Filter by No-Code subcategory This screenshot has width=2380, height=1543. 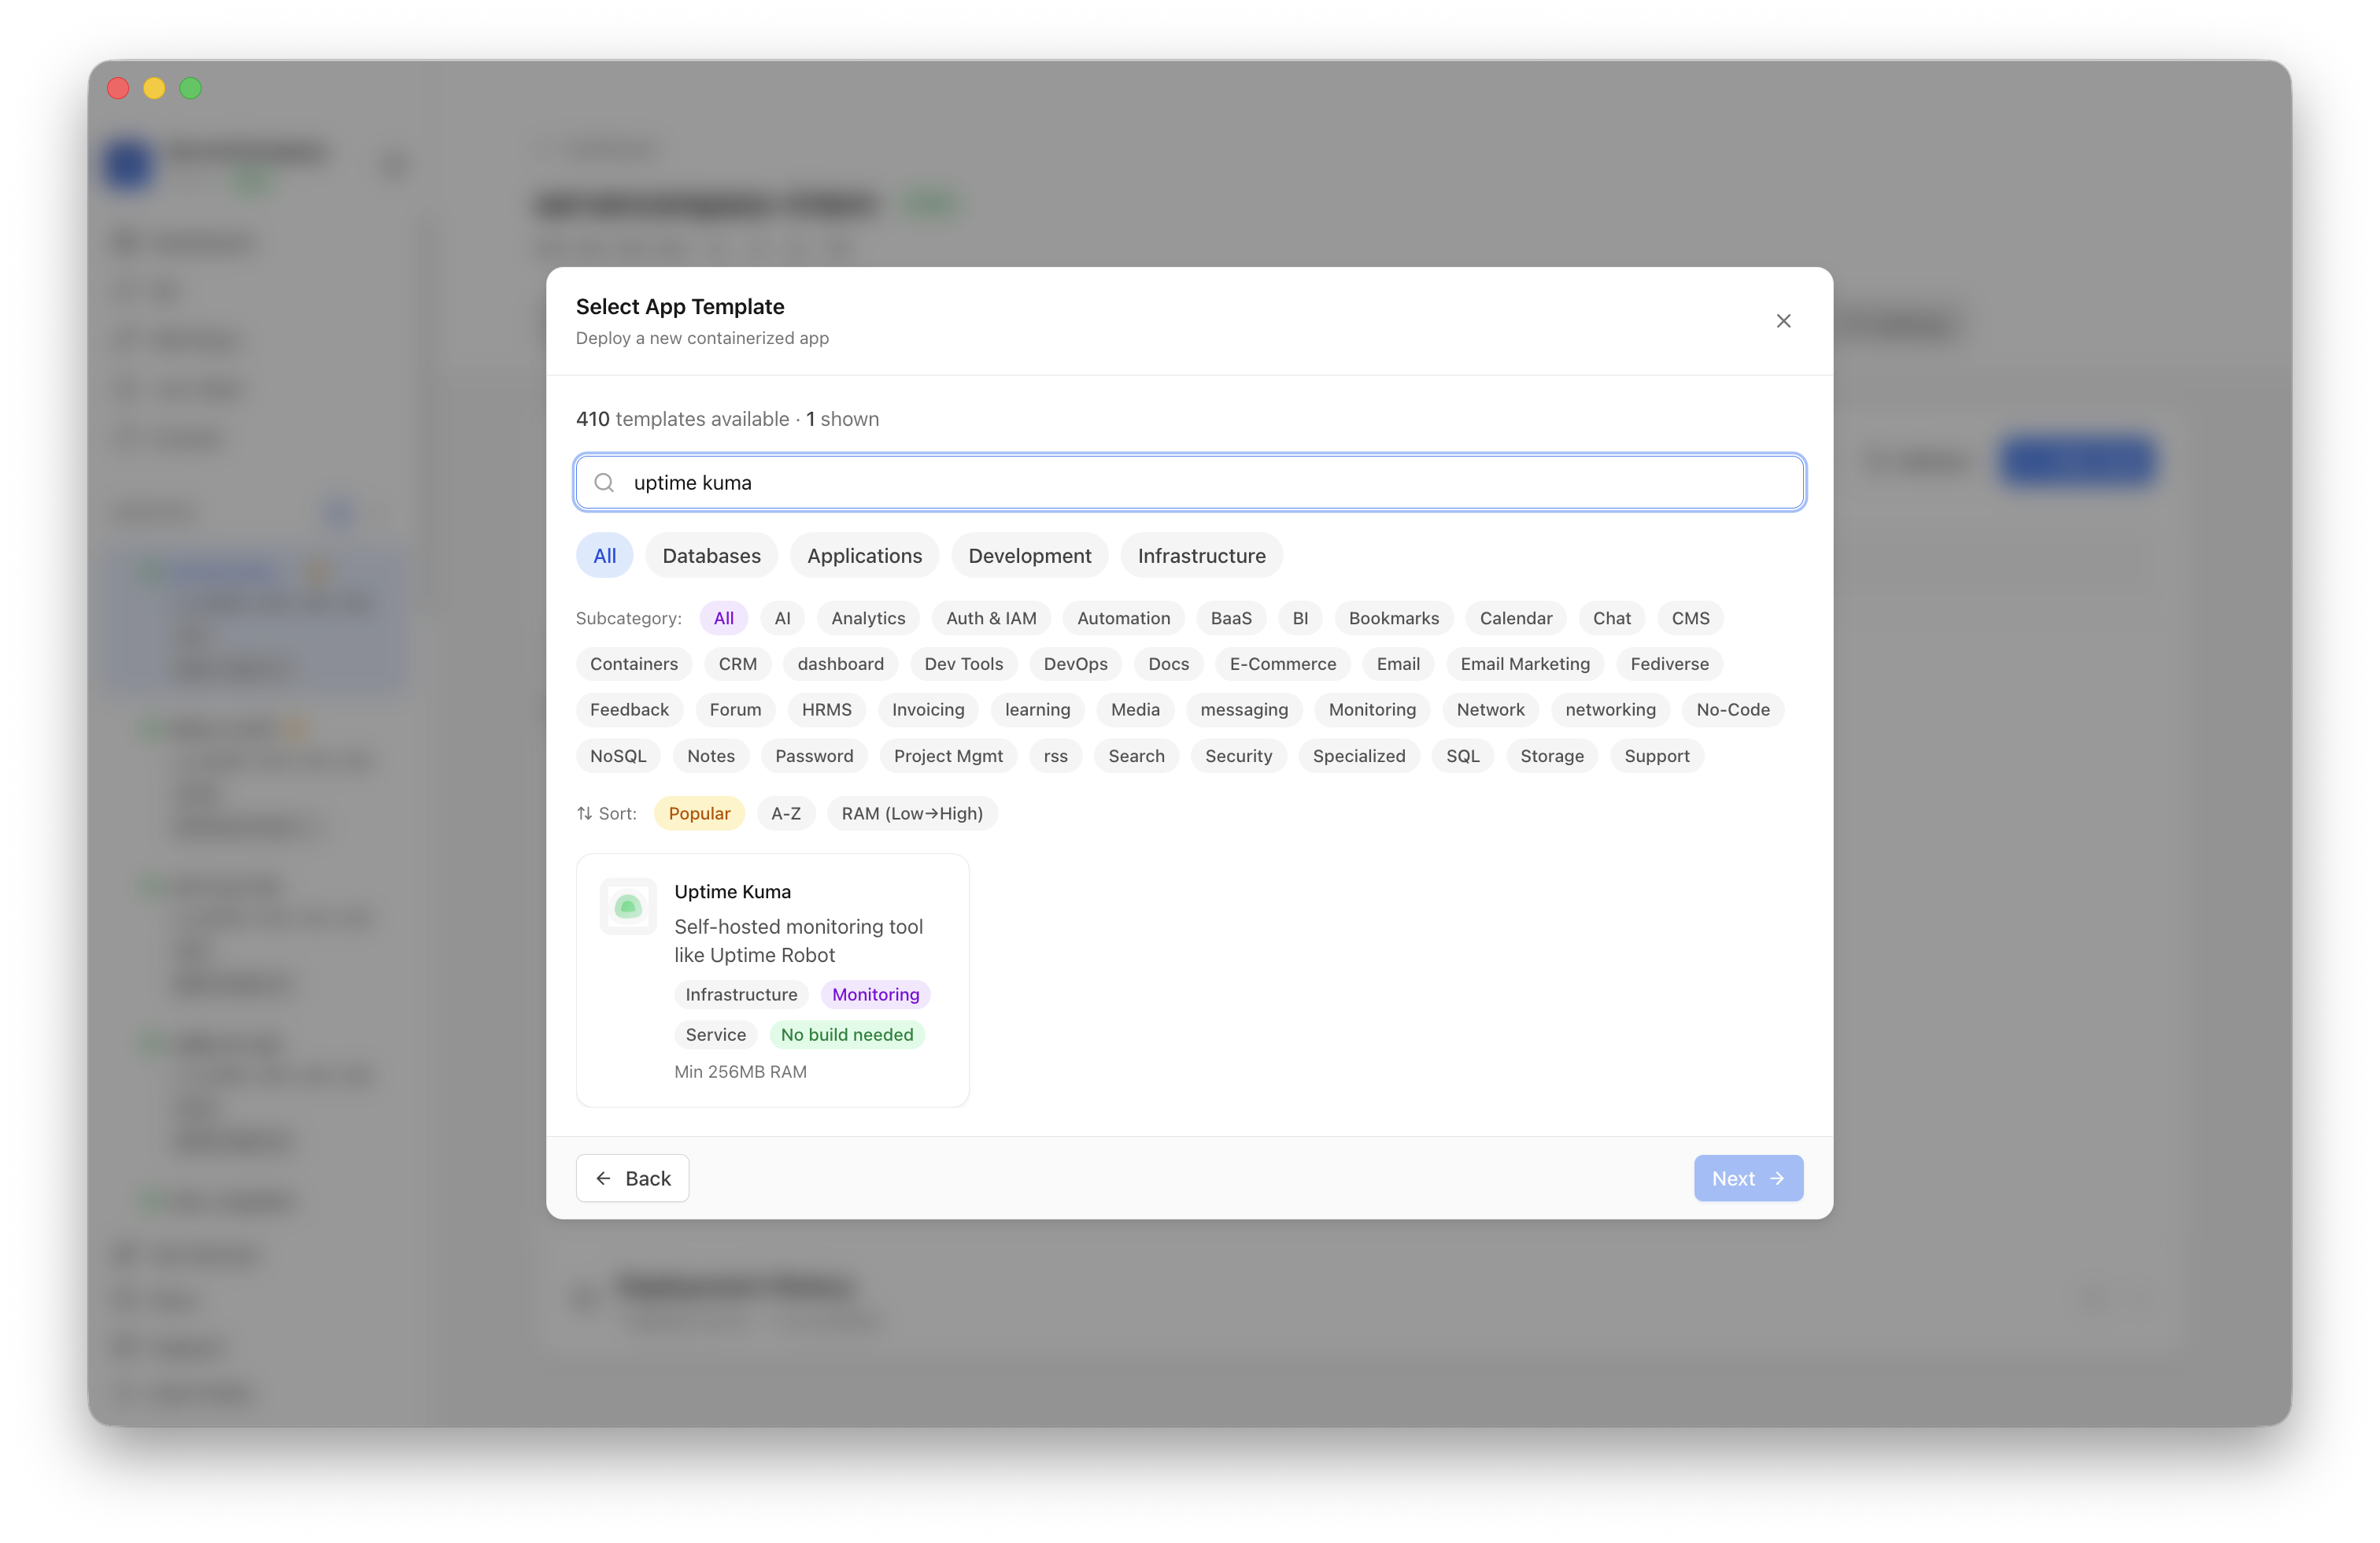[1733, 710]
